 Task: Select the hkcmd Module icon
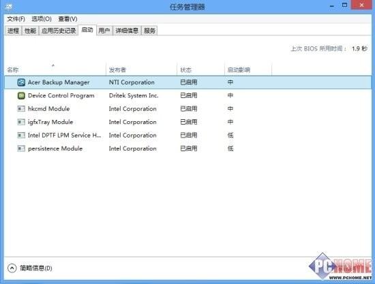(x=21, y=109)
